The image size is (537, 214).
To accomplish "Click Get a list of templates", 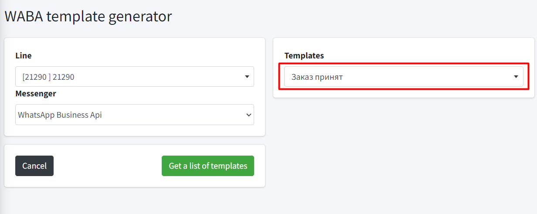I will tap(208, 166).
